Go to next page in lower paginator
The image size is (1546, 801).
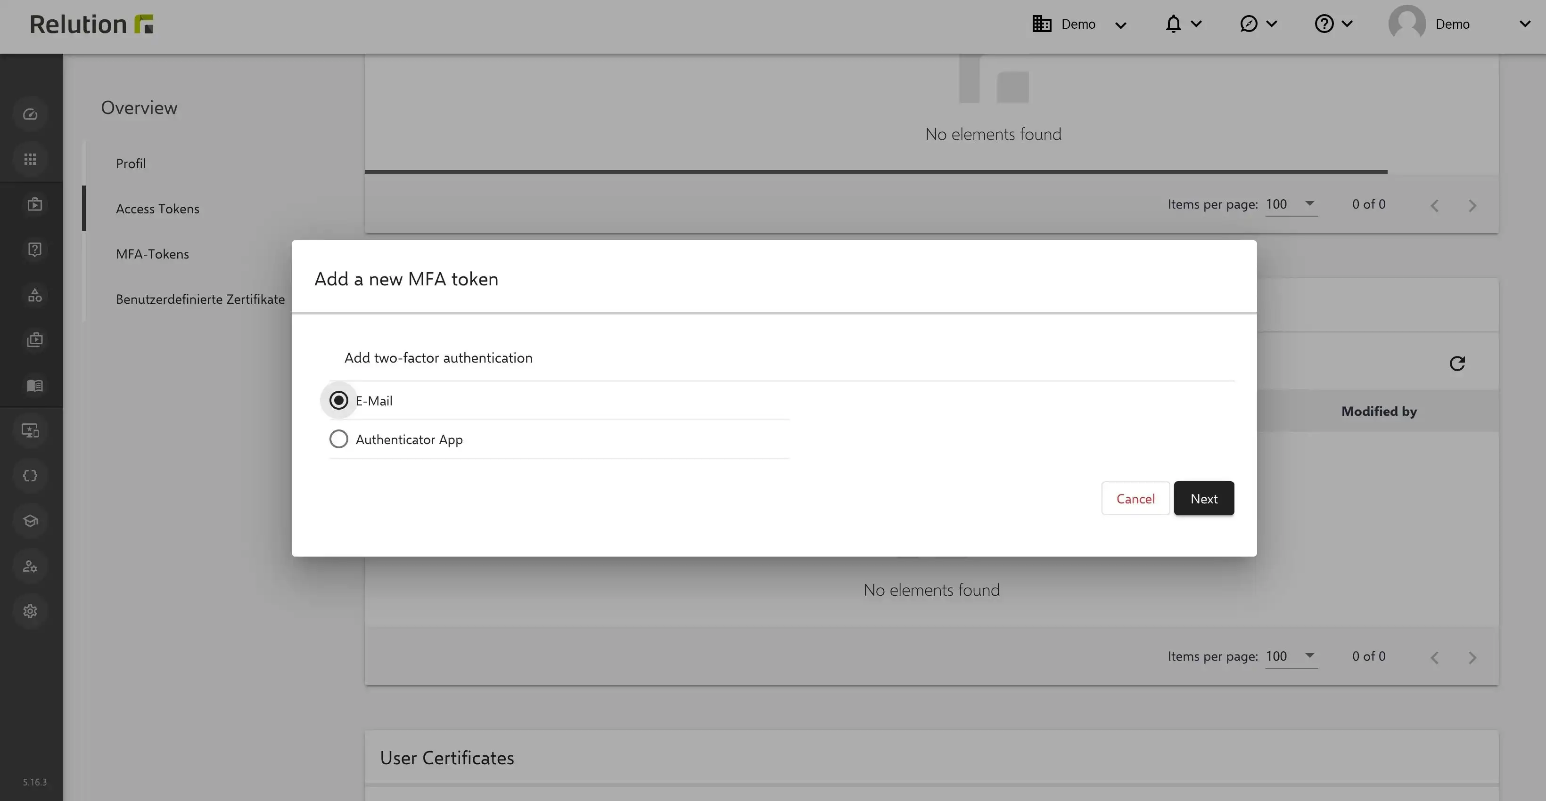click(1472, 658)
